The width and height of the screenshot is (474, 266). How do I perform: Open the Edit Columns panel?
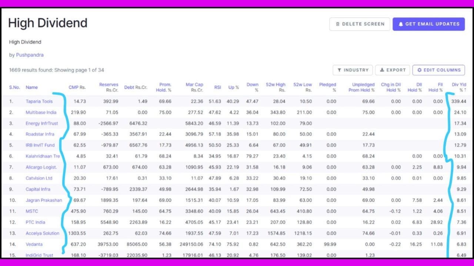point(438,70)
